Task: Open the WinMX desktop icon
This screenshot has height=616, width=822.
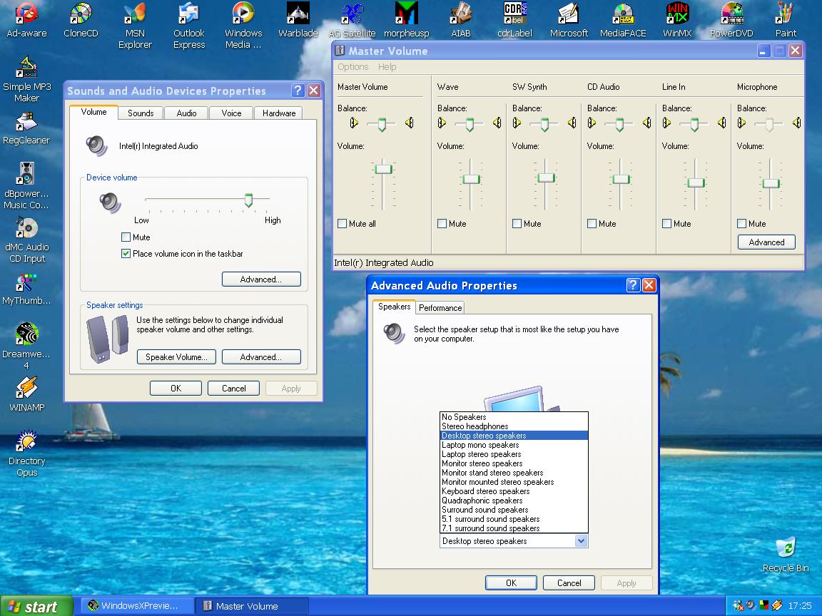Action: [x=677, y=14]
